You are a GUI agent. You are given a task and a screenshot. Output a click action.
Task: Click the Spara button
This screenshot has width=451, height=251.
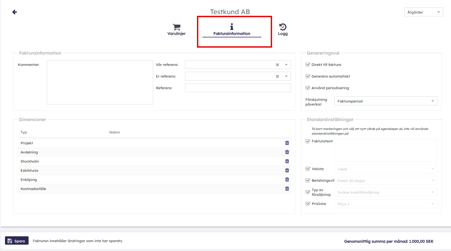pos(17,241)
